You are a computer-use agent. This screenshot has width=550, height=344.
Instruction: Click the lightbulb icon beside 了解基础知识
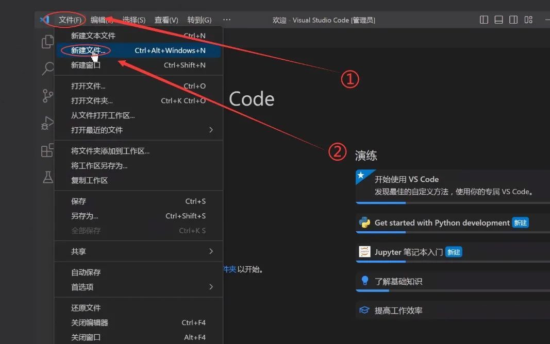coord(365,281)
